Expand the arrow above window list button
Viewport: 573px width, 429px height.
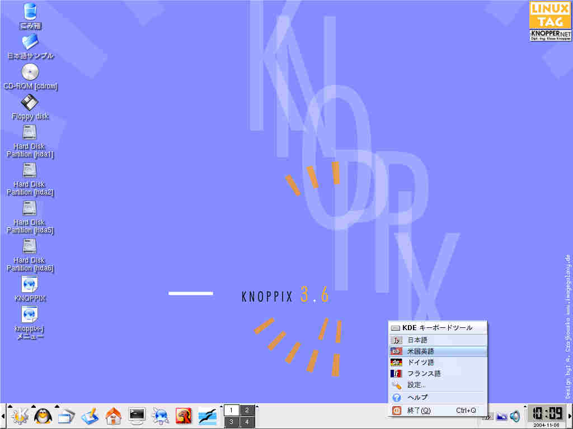click(x=57, y=406)
